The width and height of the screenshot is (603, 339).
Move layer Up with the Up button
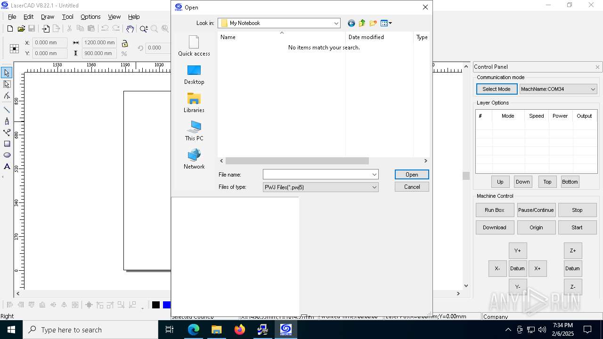tap(500, 182)
